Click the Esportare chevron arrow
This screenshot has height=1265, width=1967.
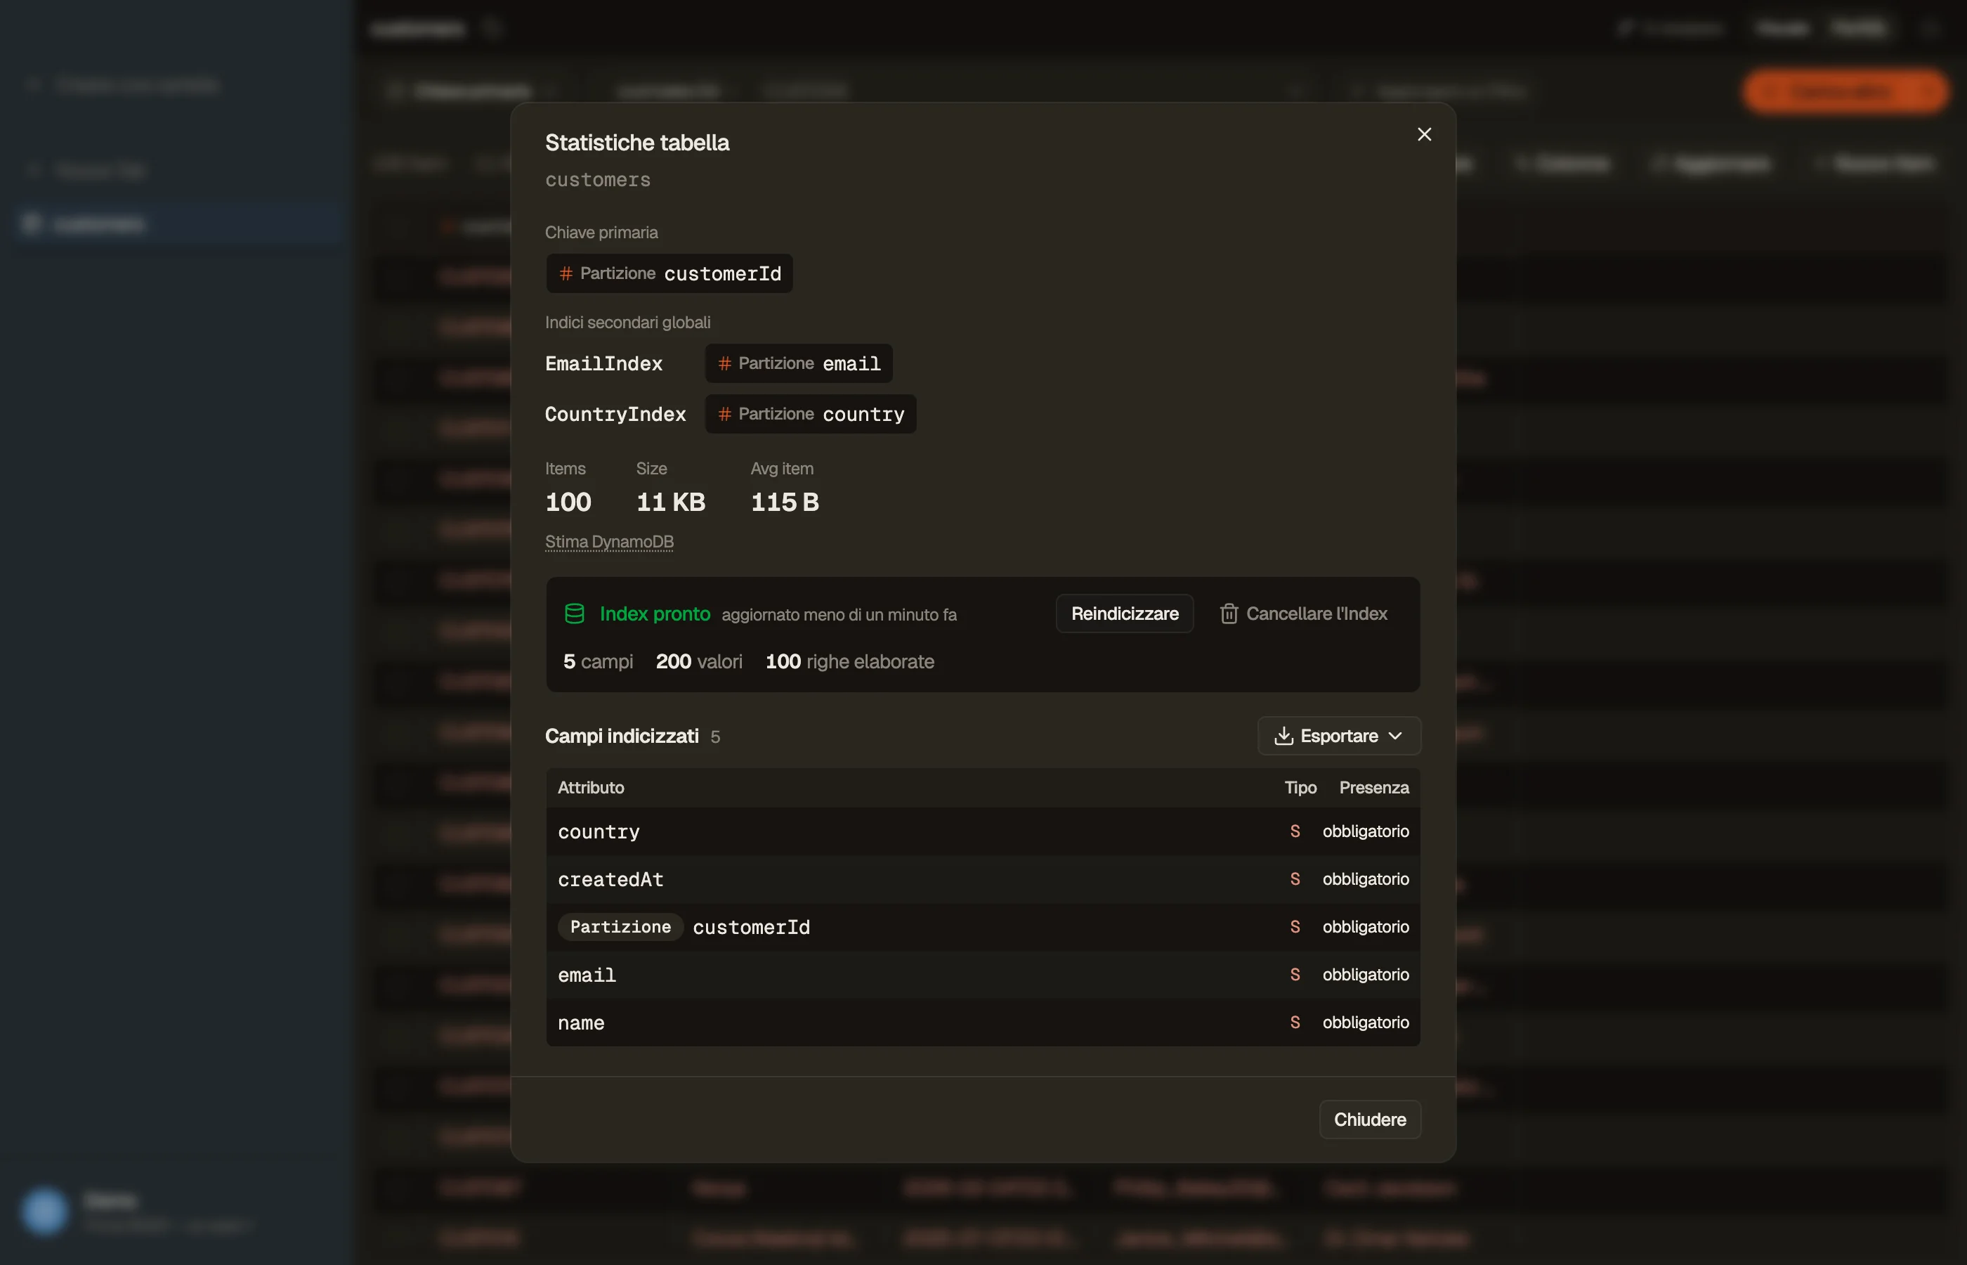point(1394,736)
